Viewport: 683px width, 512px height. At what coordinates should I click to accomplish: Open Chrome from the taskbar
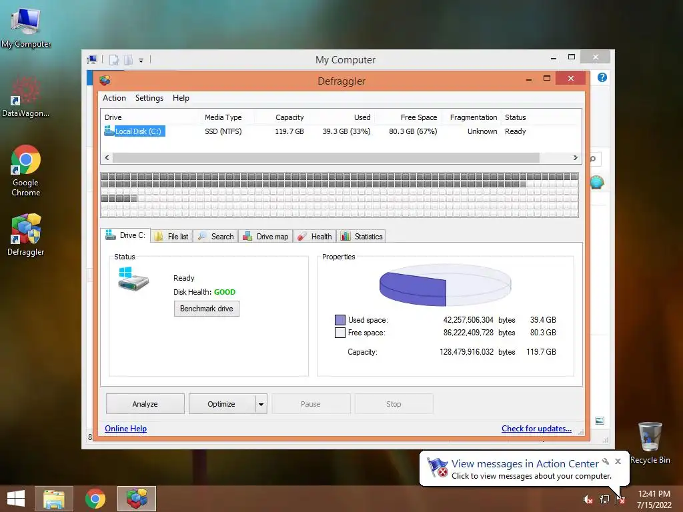[x=95, y=499]
